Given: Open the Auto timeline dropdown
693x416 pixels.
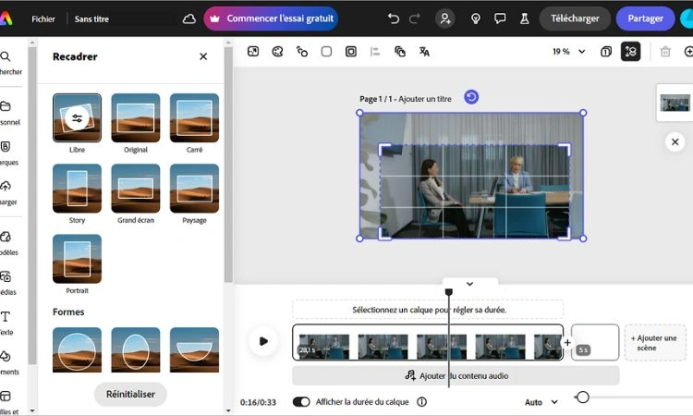Looking at the screenshot, I should click(x=541, y=402).
